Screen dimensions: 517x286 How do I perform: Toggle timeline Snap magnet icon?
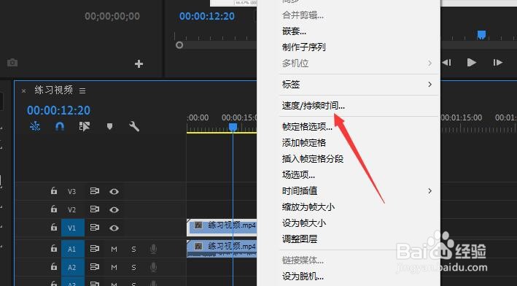(60, 126)
